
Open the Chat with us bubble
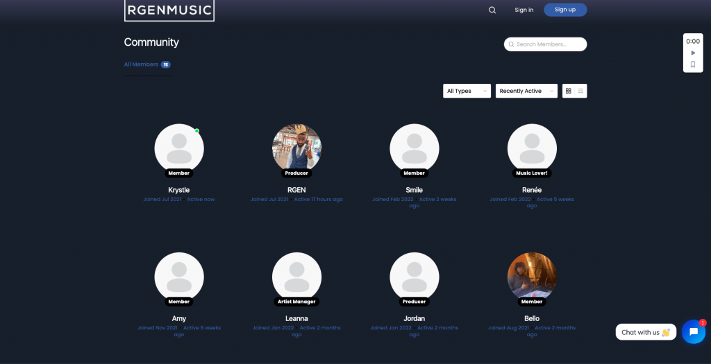point(645,332)
